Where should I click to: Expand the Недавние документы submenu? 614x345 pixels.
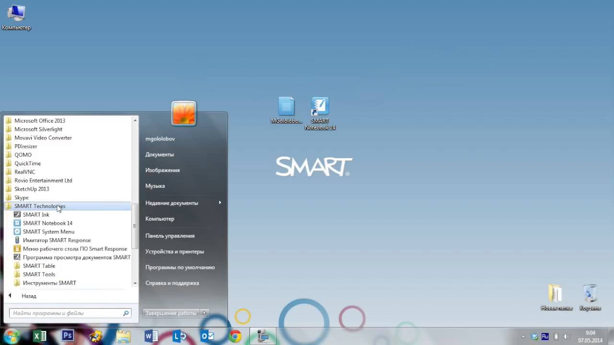184,203
